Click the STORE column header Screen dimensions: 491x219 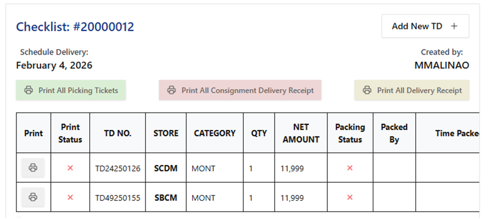(x=166, y=133)
